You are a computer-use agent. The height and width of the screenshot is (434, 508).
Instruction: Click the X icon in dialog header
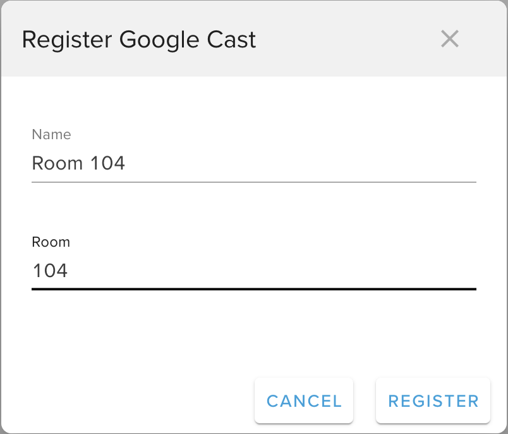click(x=449, y=39)
